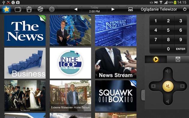
Task: Toggle mute in the volume pad center
Action: [x=168, y=86]
